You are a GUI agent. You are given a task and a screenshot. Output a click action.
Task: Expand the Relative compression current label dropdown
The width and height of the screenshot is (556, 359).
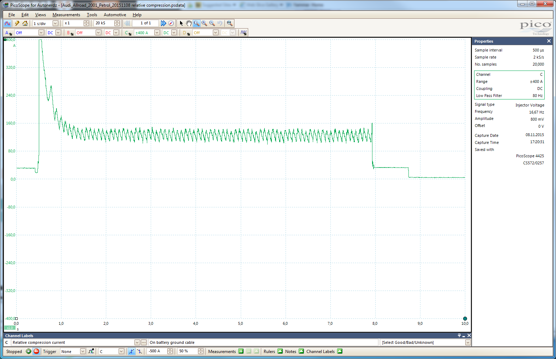pos(137,342)
